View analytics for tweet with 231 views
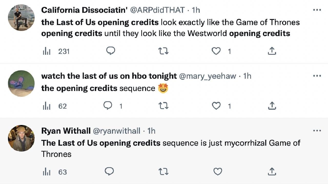 47,51
